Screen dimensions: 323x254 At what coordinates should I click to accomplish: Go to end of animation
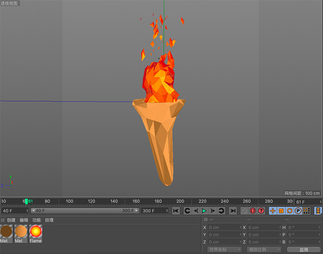point(233,211)
